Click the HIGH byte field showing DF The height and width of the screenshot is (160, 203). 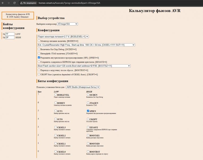click(10, 37)
